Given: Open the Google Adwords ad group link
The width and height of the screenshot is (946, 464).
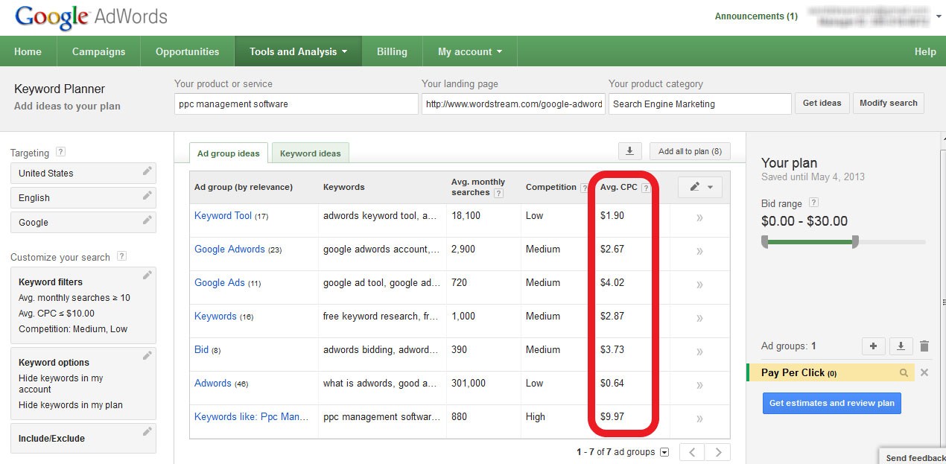Looking at the screenshot, I should (229, 249).
